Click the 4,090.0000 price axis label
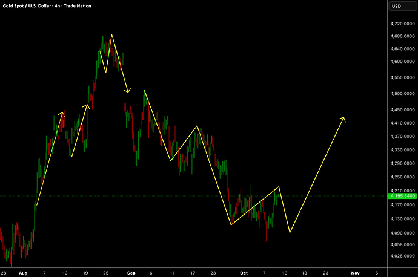 tap(402, 233)
